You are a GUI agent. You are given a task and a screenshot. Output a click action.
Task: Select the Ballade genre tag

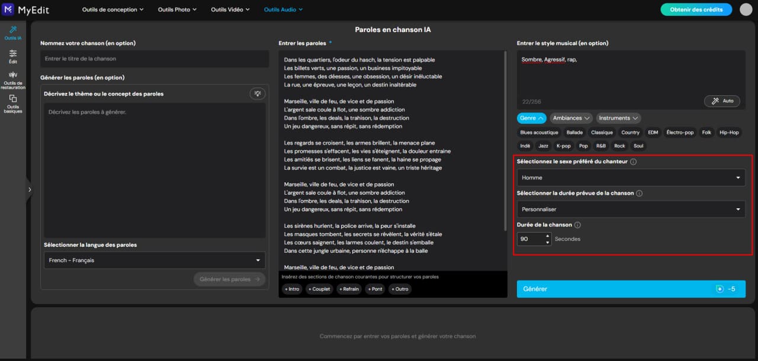574,133
